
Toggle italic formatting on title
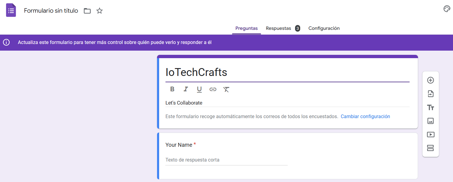(186, 89)
